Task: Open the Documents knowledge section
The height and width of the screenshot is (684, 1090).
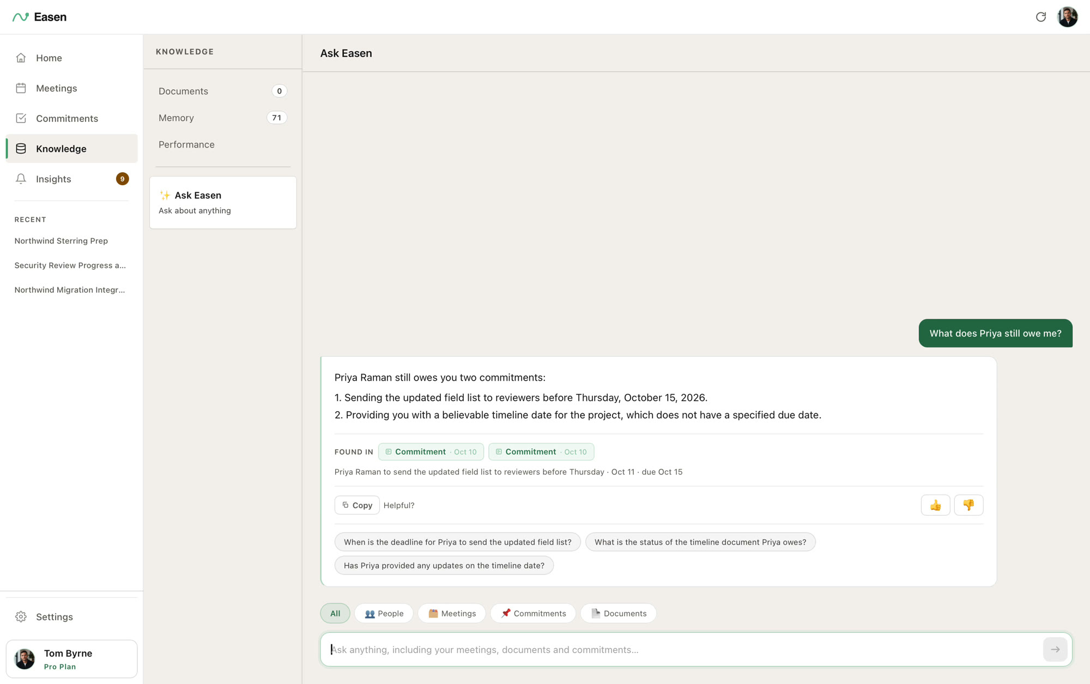Action: coord(223,91)
